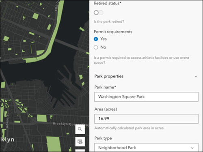
Task: Select the Area (acres) field
Action: click(146, 119)
